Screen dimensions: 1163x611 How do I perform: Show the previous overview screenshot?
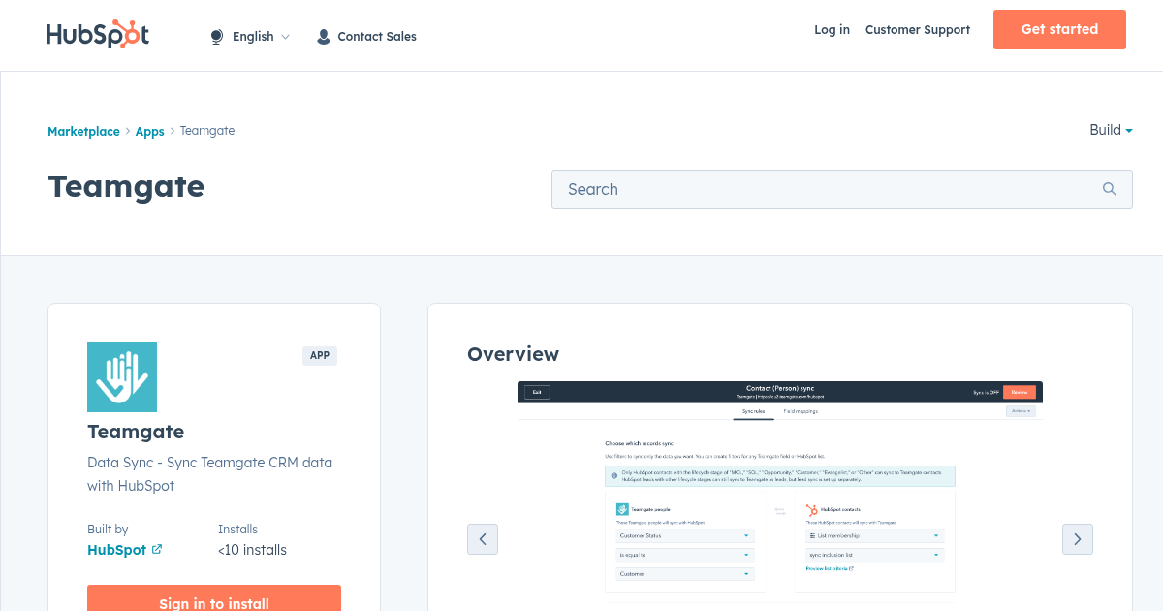coord(483,539)
